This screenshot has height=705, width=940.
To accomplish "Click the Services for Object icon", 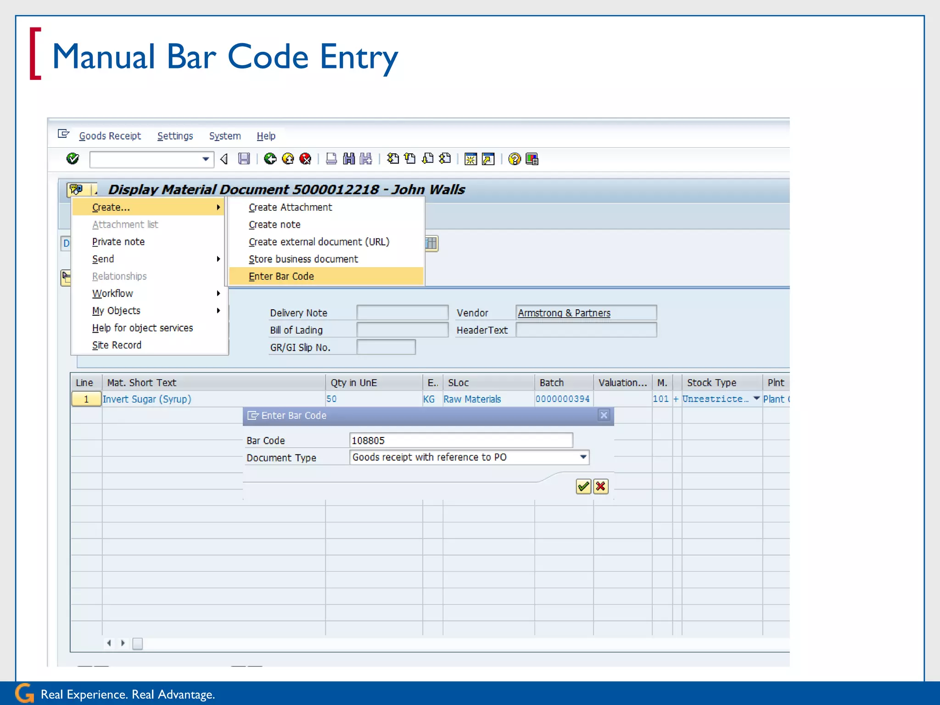I will [x=76, y=189].
